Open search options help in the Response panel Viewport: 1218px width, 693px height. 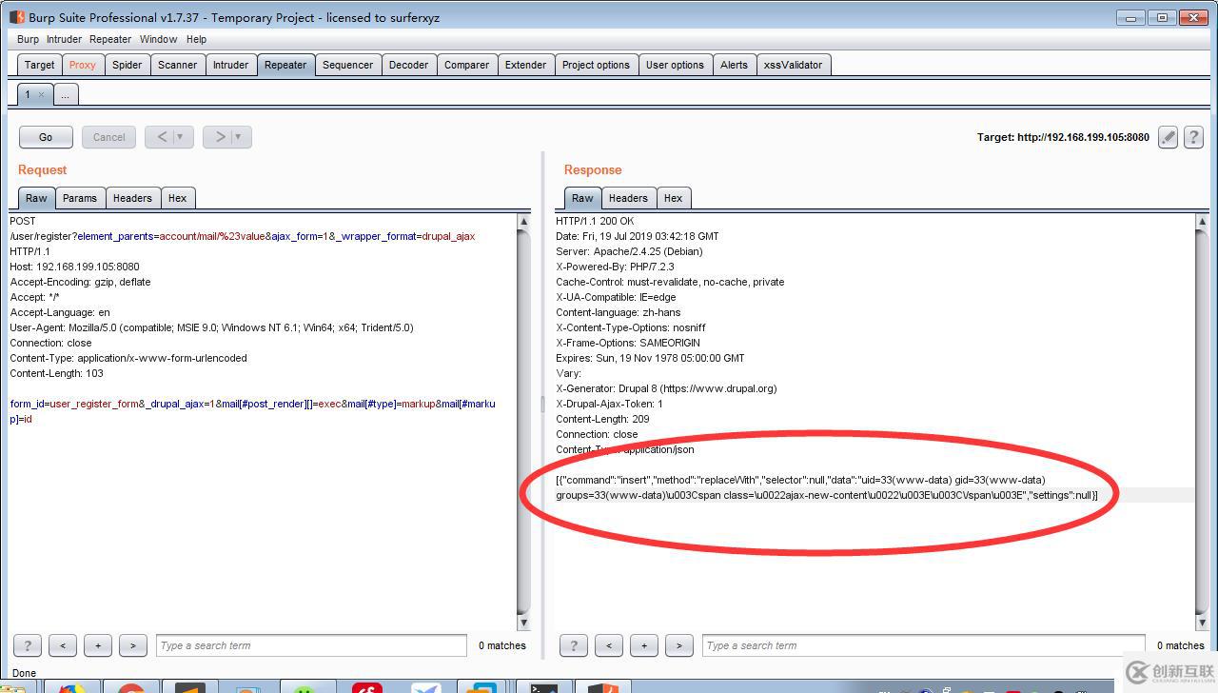click(x=574, y=645)
